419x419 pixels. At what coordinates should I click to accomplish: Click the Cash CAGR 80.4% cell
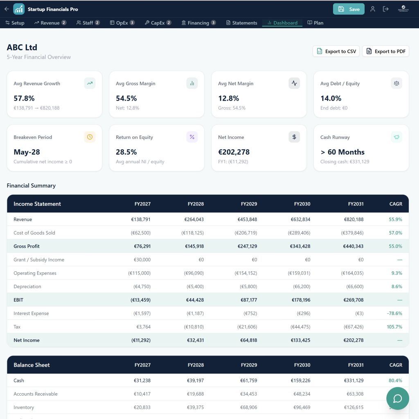pos(395,381)
